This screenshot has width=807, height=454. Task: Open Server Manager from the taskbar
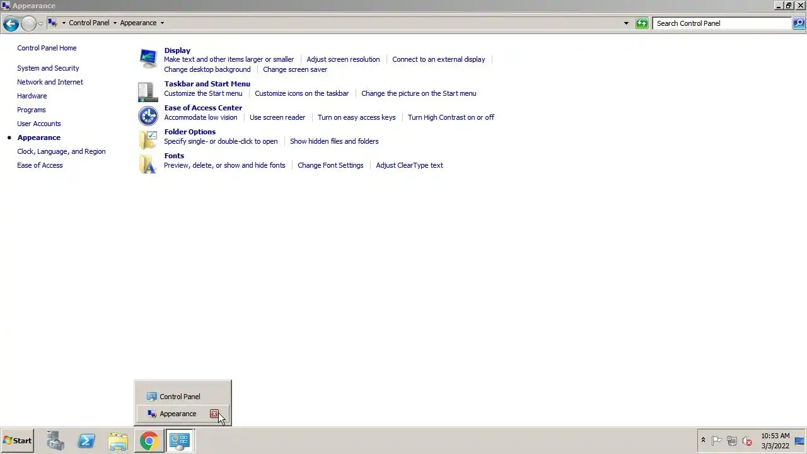(x=55, y=441)
